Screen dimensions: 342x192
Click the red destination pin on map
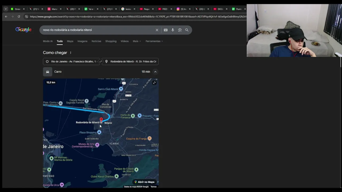pyautogui.click(x=101, y=119)
